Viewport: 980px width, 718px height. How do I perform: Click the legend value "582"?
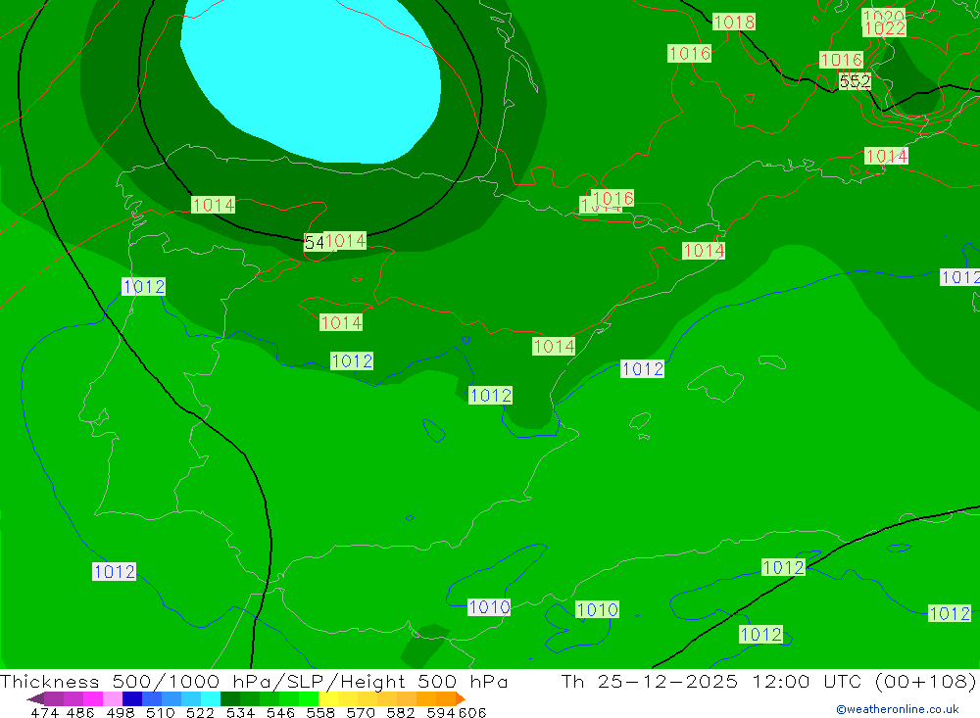point(401,712)
